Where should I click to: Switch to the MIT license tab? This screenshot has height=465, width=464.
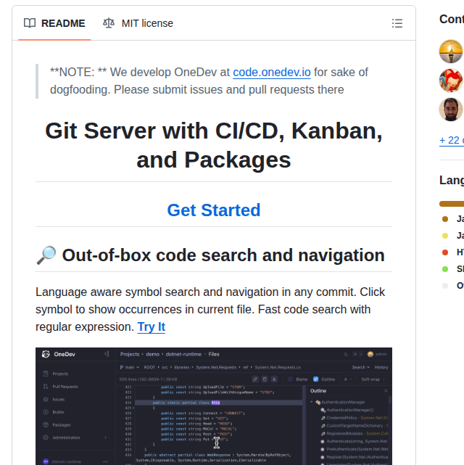(138, 23)
